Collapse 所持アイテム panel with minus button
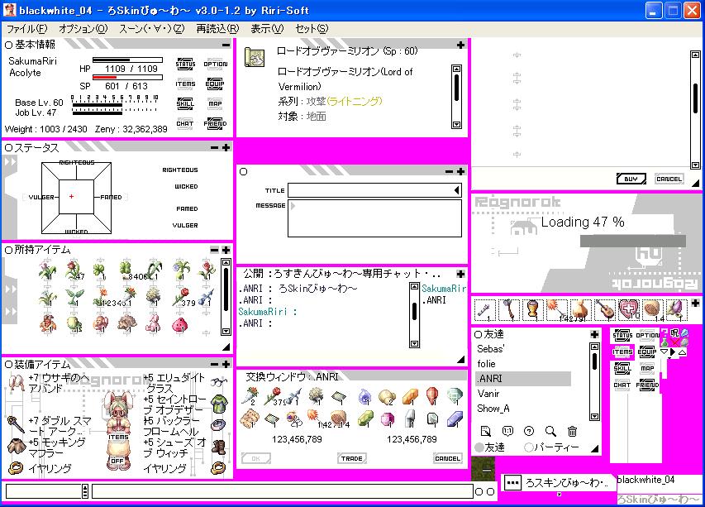Viewport: 705px width, 507px height. [x=214, y=250]
